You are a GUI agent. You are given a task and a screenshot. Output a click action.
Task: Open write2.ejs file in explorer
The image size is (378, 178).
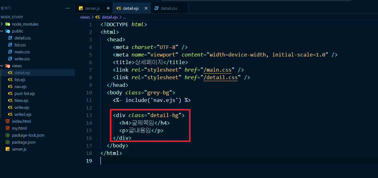[23, 114]
